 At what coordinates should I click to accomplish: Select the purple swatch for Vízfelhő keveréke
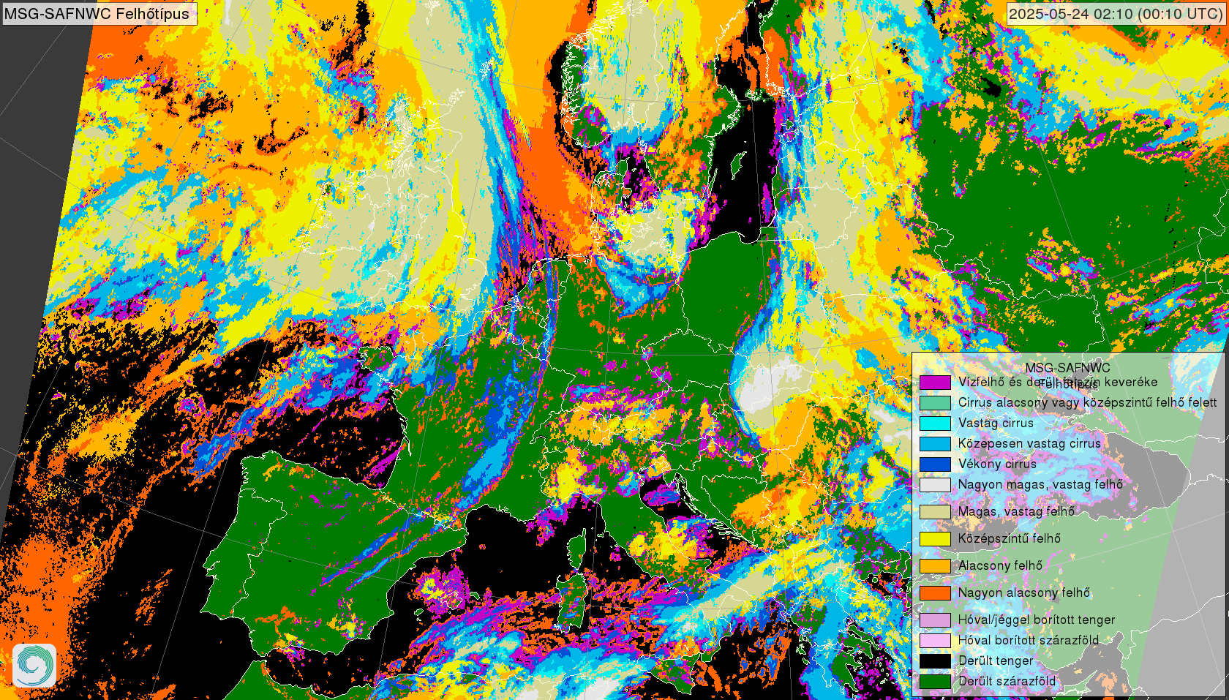tap(935, 382)
